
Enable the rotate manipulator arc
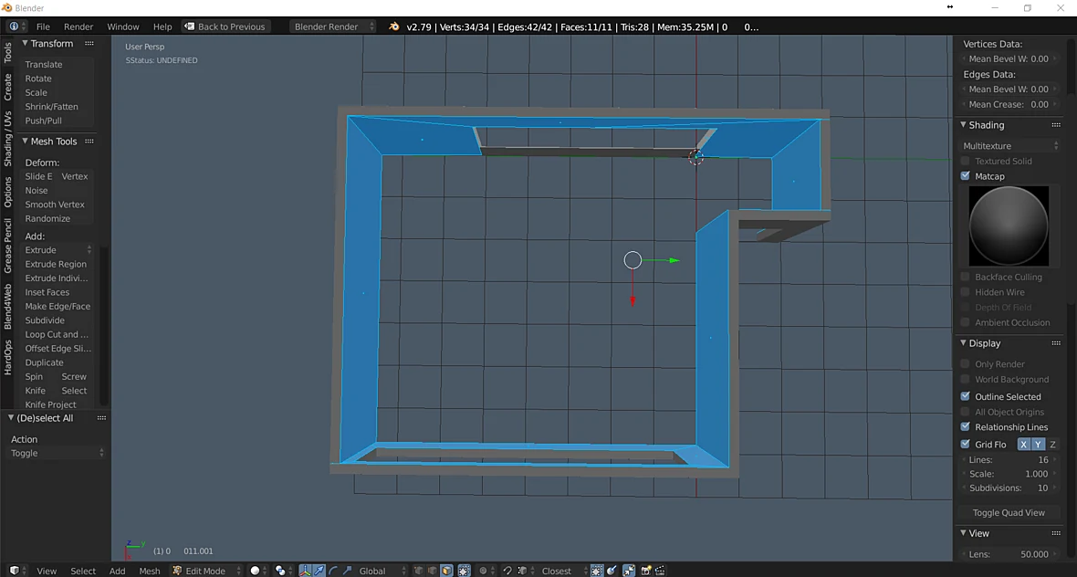(333, 570)
